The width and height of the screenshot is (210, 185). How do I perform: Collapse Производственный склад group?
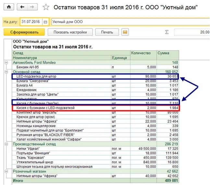(x=6, y=144)
